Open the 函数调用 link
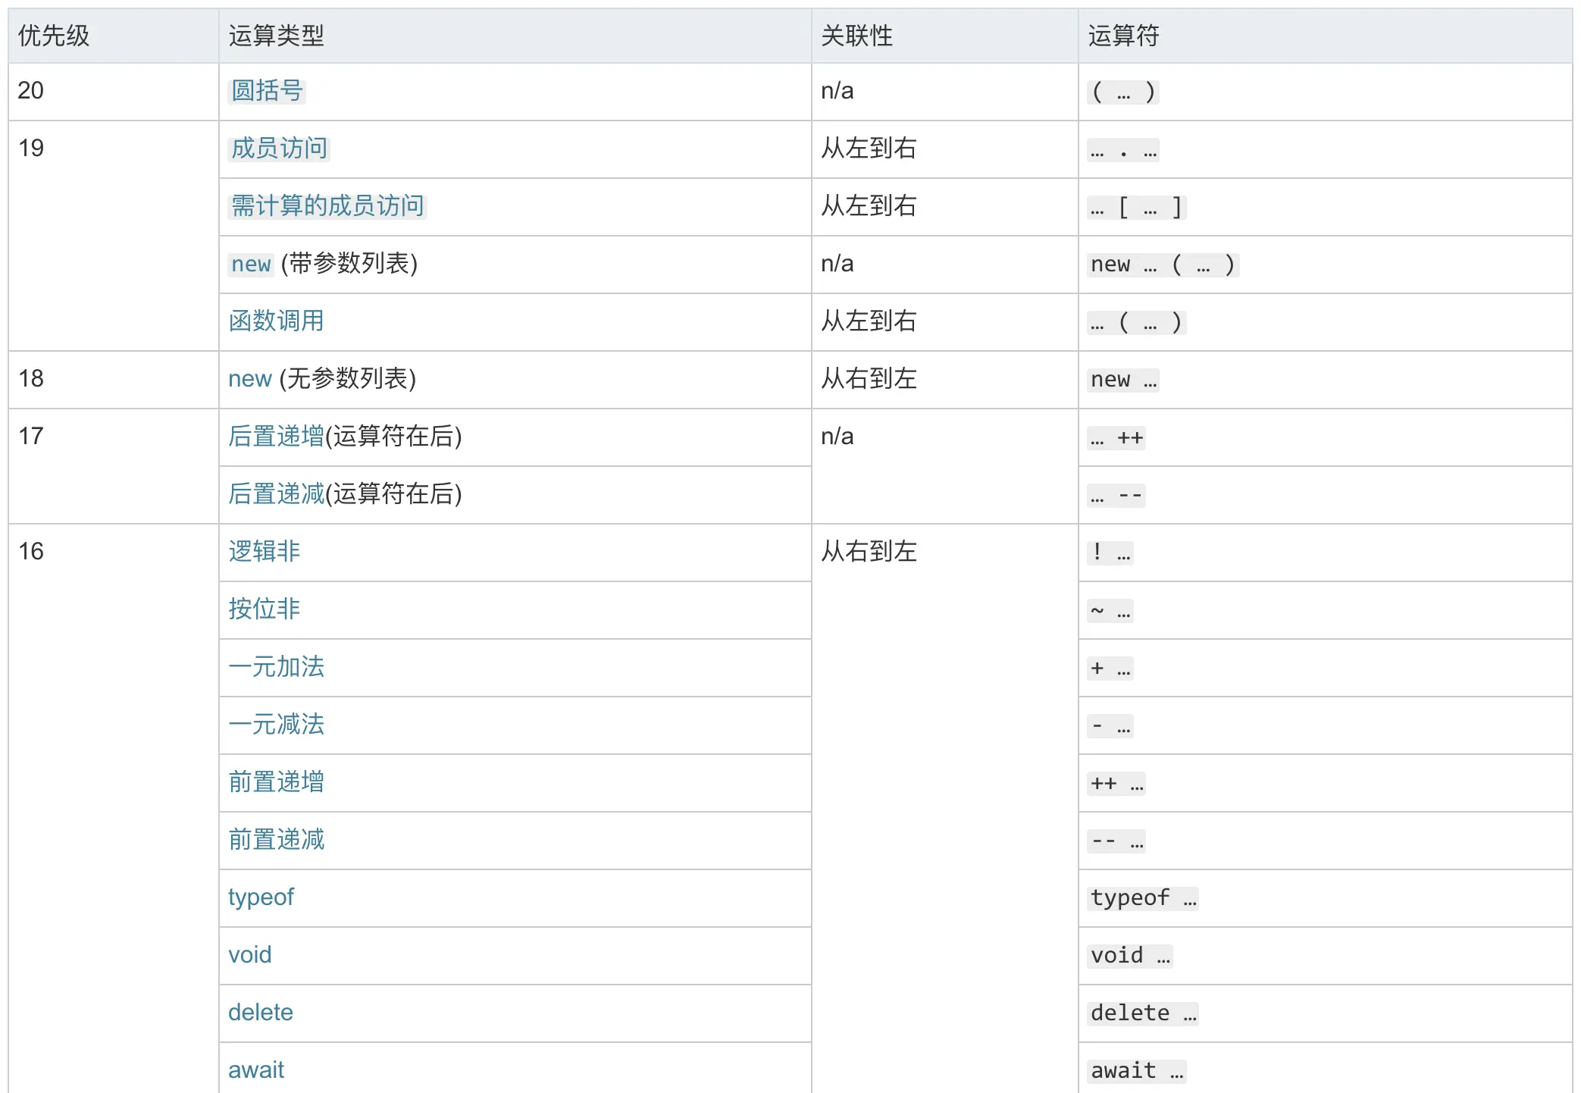1581x1093 pixels. click(276, 321)
